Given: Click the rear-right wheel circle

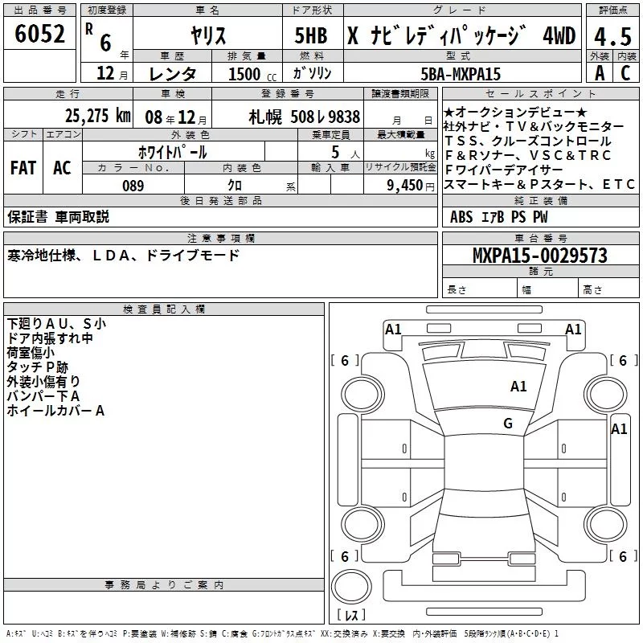Looking at the screenshot, I should [607, 524].
